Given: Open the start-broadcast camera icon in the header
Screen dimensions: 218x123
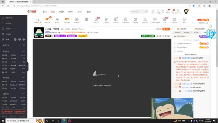Looking at the screenshot, I should [163, 11].
